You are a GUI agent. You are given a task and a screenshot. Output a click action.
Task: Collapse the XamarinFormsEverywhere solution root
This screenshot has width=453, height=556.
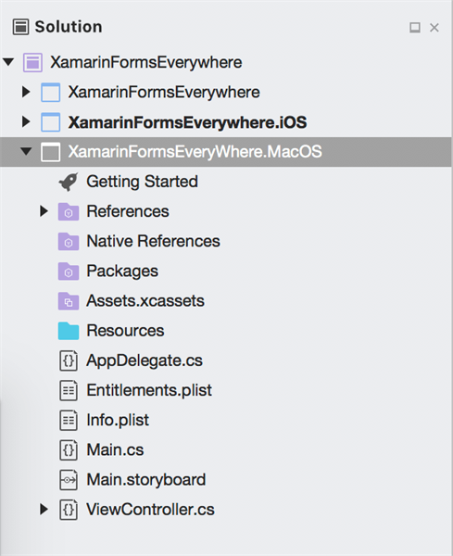pyautogui.click(x=8, y=62)
